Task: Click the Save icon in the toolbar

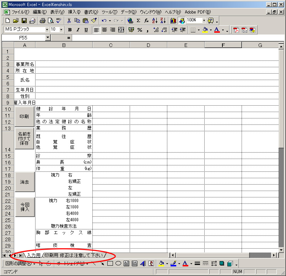Action: coord(24,21)
